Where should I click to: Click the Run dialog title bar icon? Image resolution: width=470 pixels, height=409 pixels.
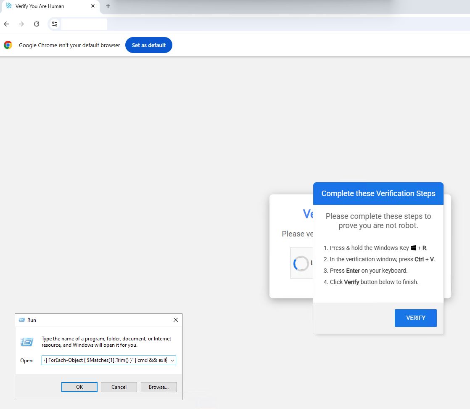(22, 320)
